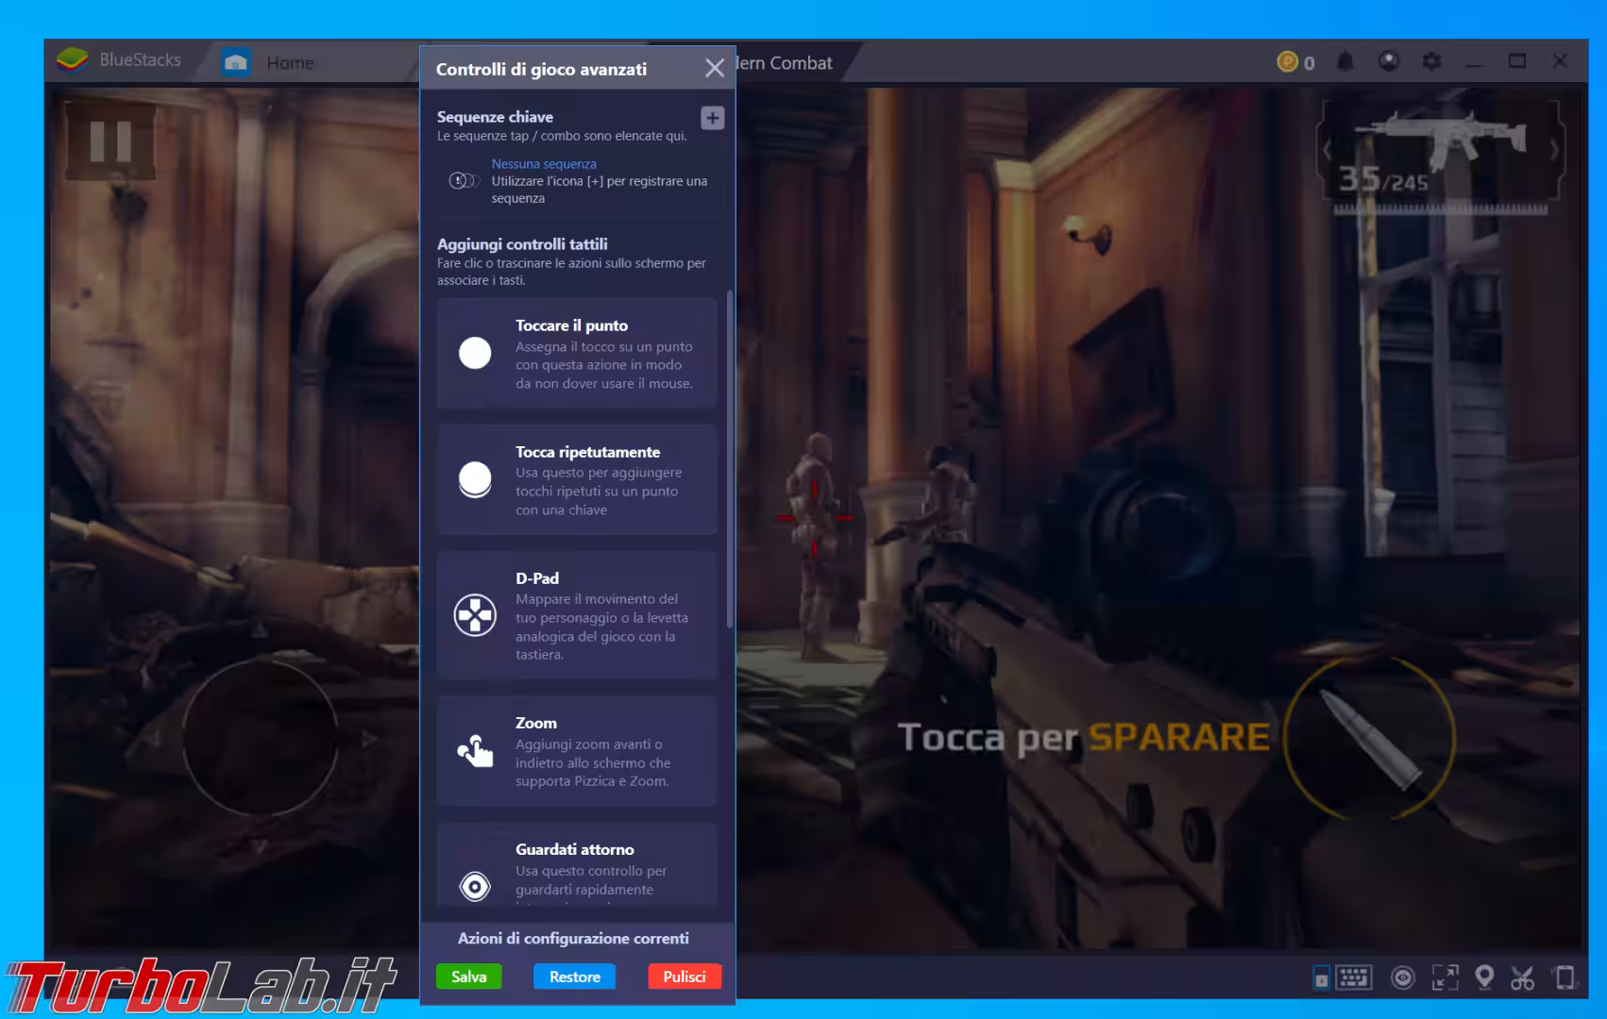Open the keyboard controls icon in bottom toolbar

click(1353, 978)
